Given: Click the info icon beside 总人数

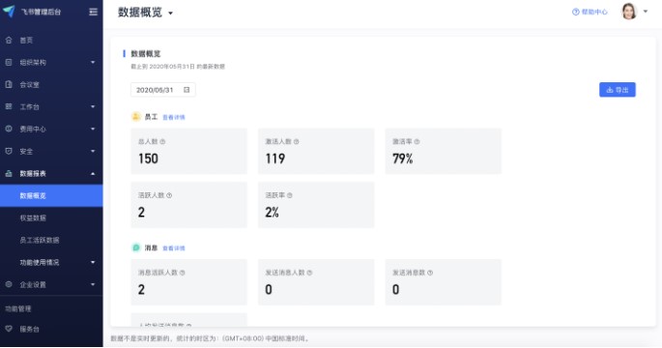Looking at the screenshot, I should point(162,141).
